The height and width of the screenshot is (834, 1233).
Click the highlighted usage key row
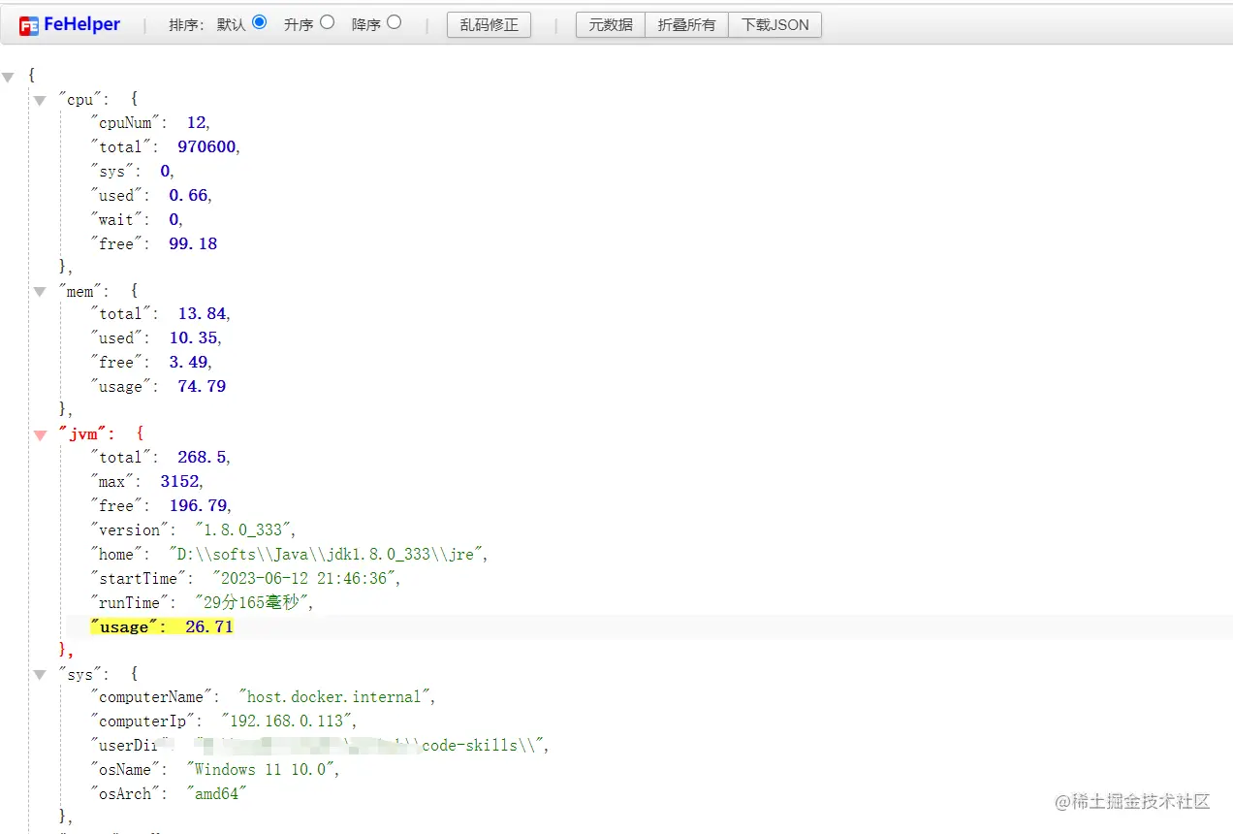[x=163, y=626]
